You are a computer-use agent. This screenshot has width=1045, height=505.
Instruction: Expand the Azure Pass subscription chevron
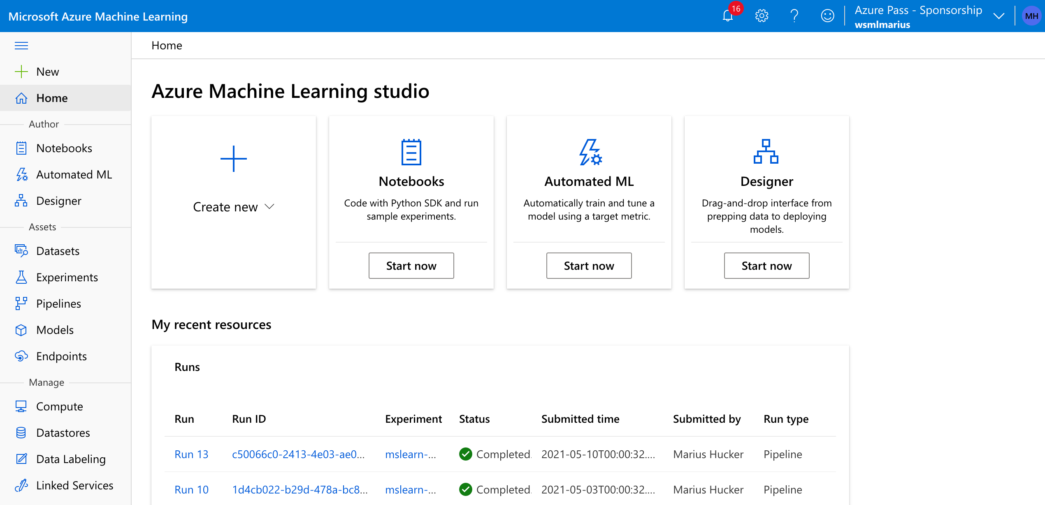click(999, 16)
